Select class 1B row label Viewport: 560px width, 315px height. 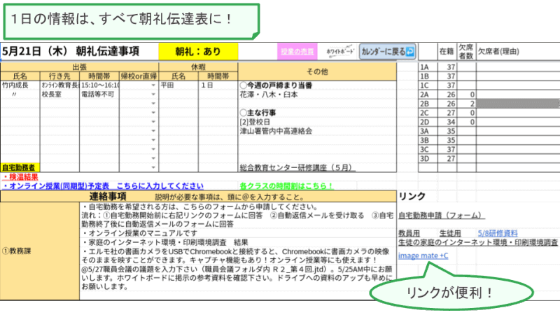(x=428, y=76)
